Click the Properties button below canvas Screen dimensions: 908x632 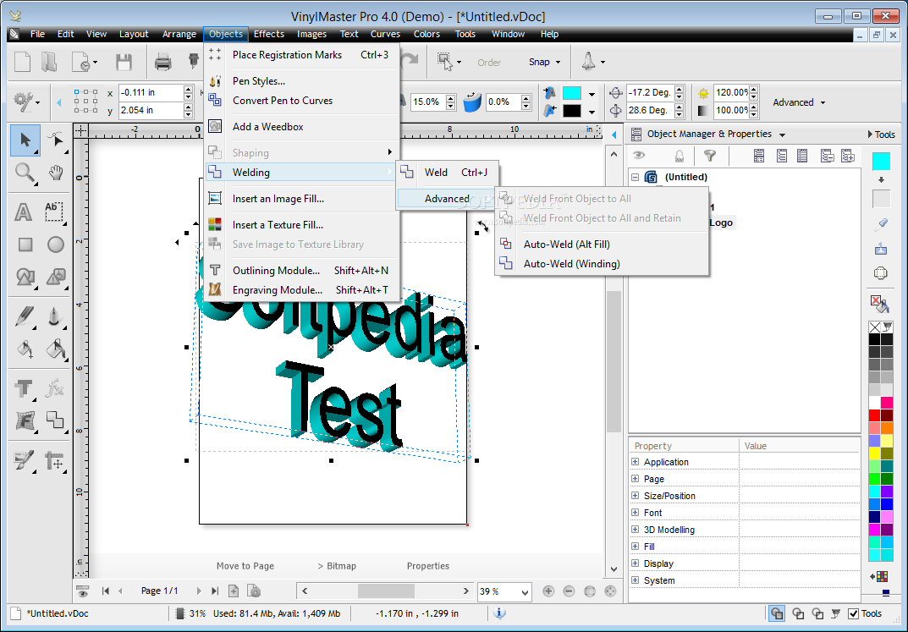428,566
